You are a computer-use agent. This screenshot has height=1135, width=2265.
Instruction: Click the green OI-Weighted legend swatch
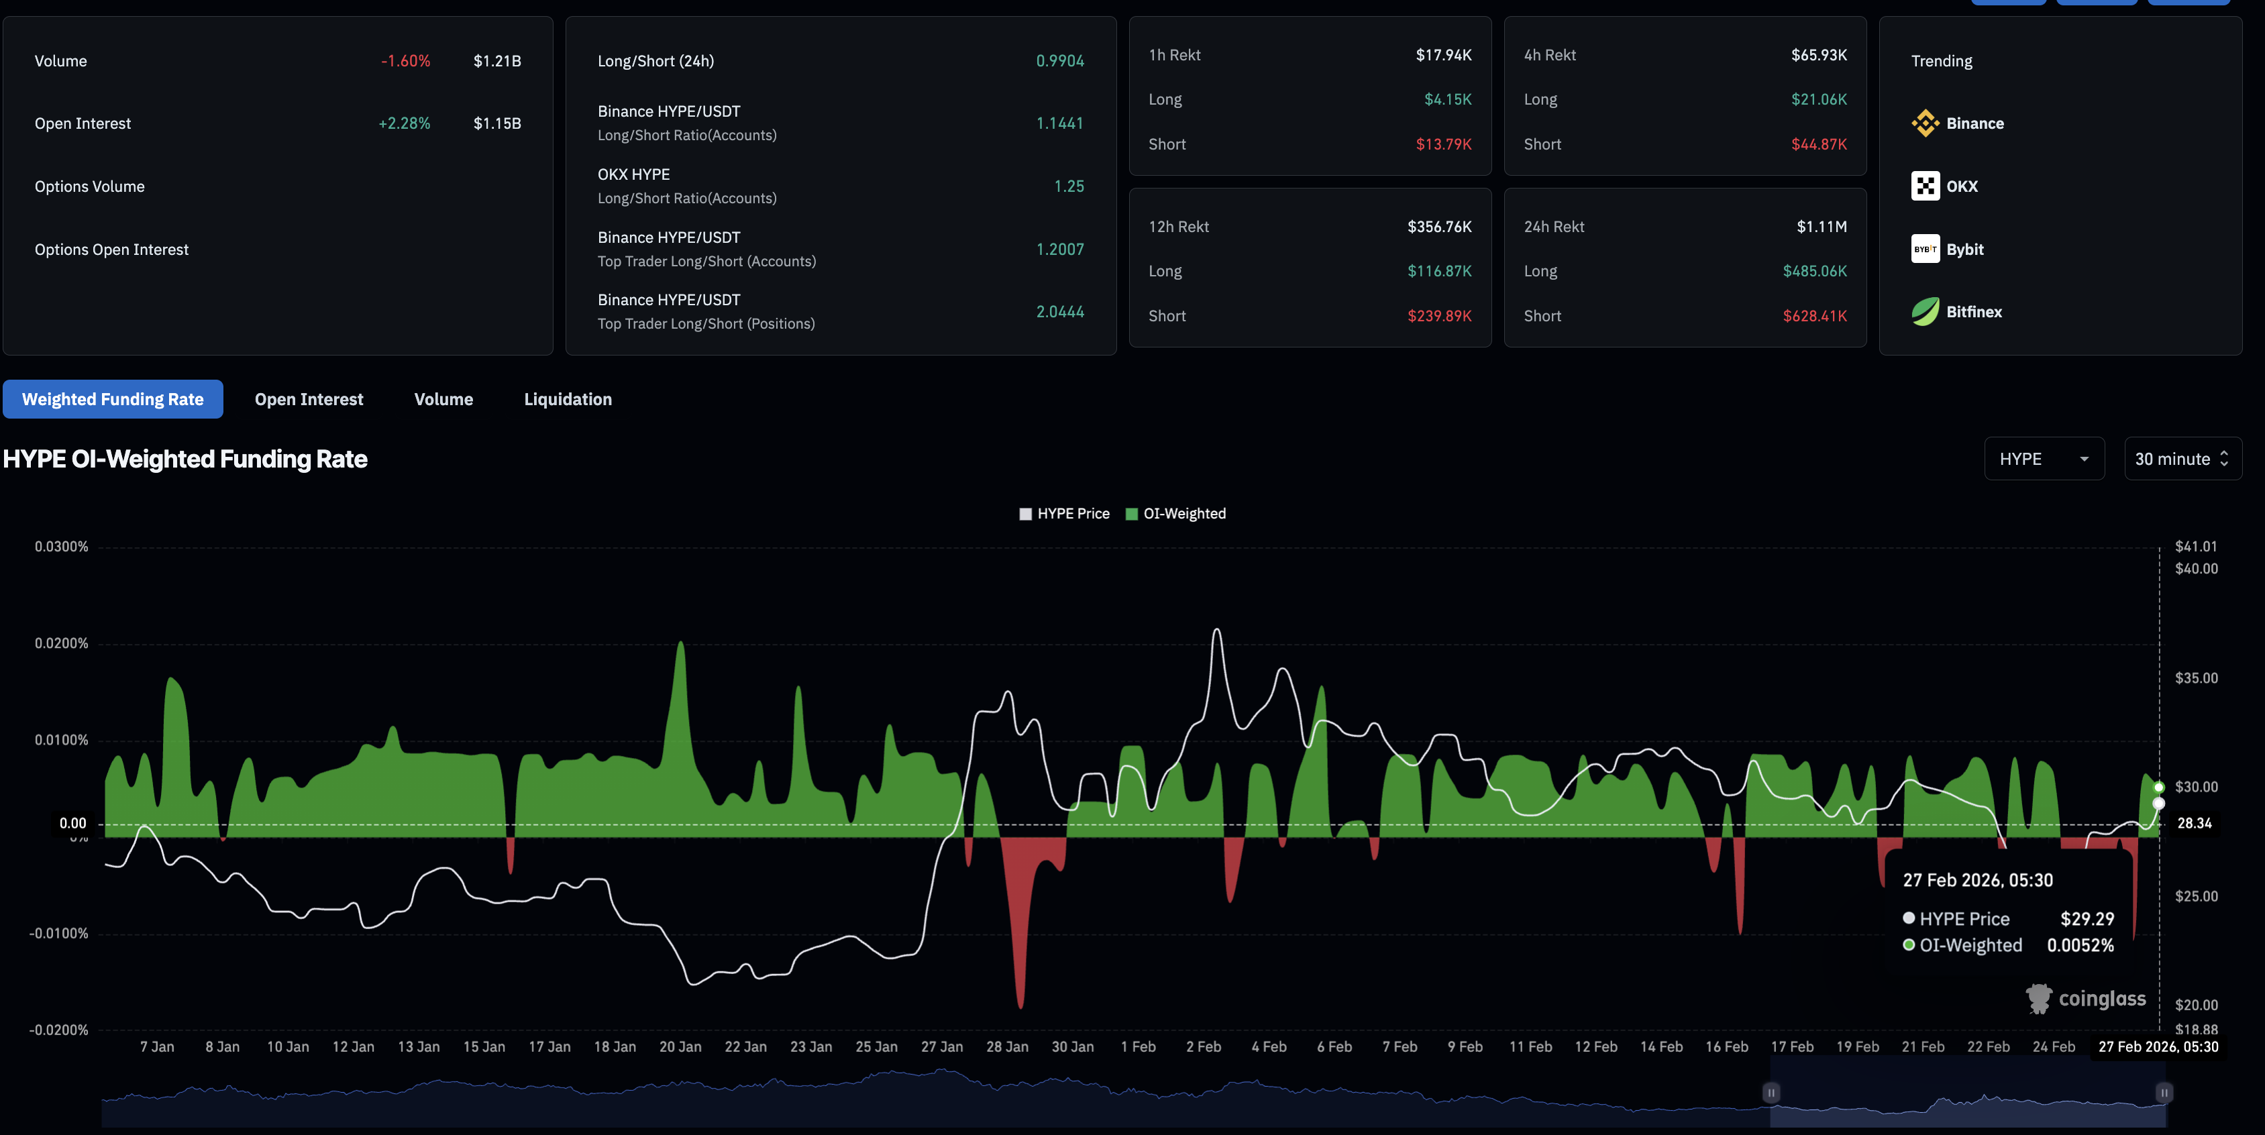coord(1132,513)
